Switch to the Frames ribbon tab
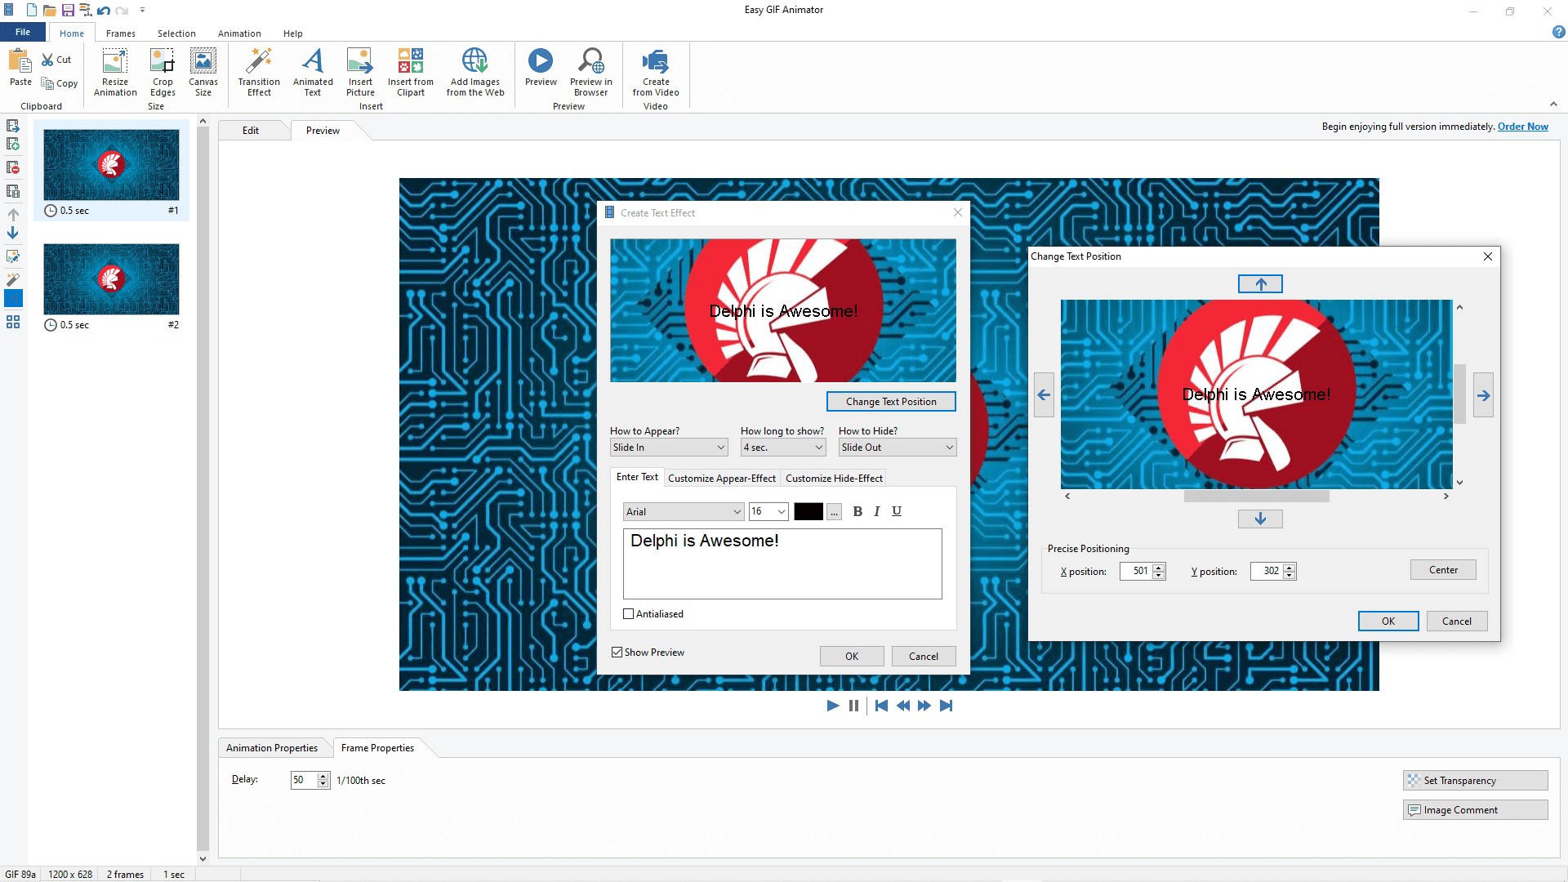 [x=121, y=33]
